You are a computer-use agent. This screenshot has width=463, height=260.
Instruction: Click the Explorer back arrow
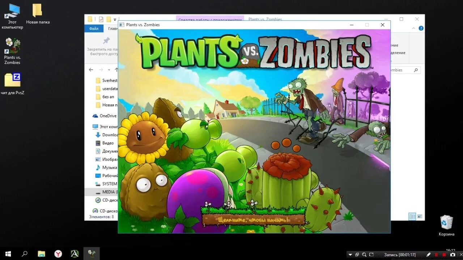tap(91, 70)
